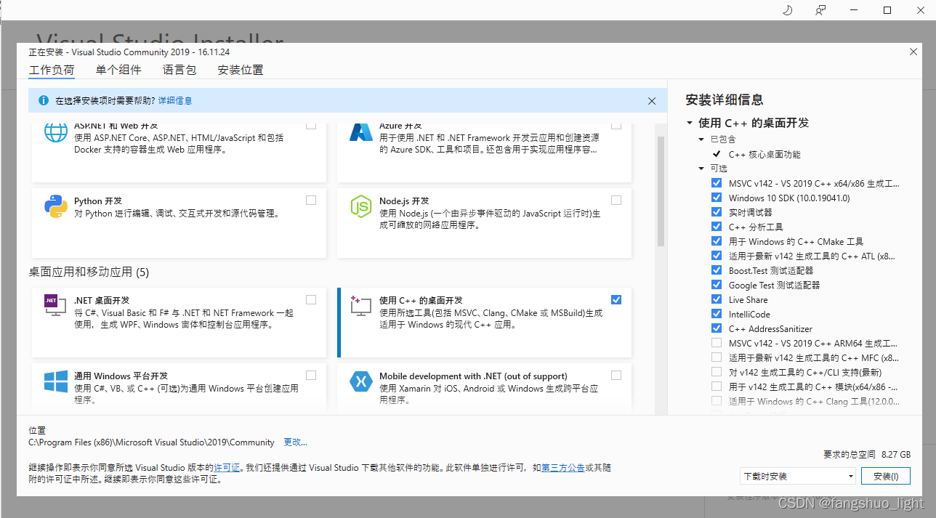Toggle the Azure development workload checkbox
This screenshot has height=518, width=936.
point(616,126)
